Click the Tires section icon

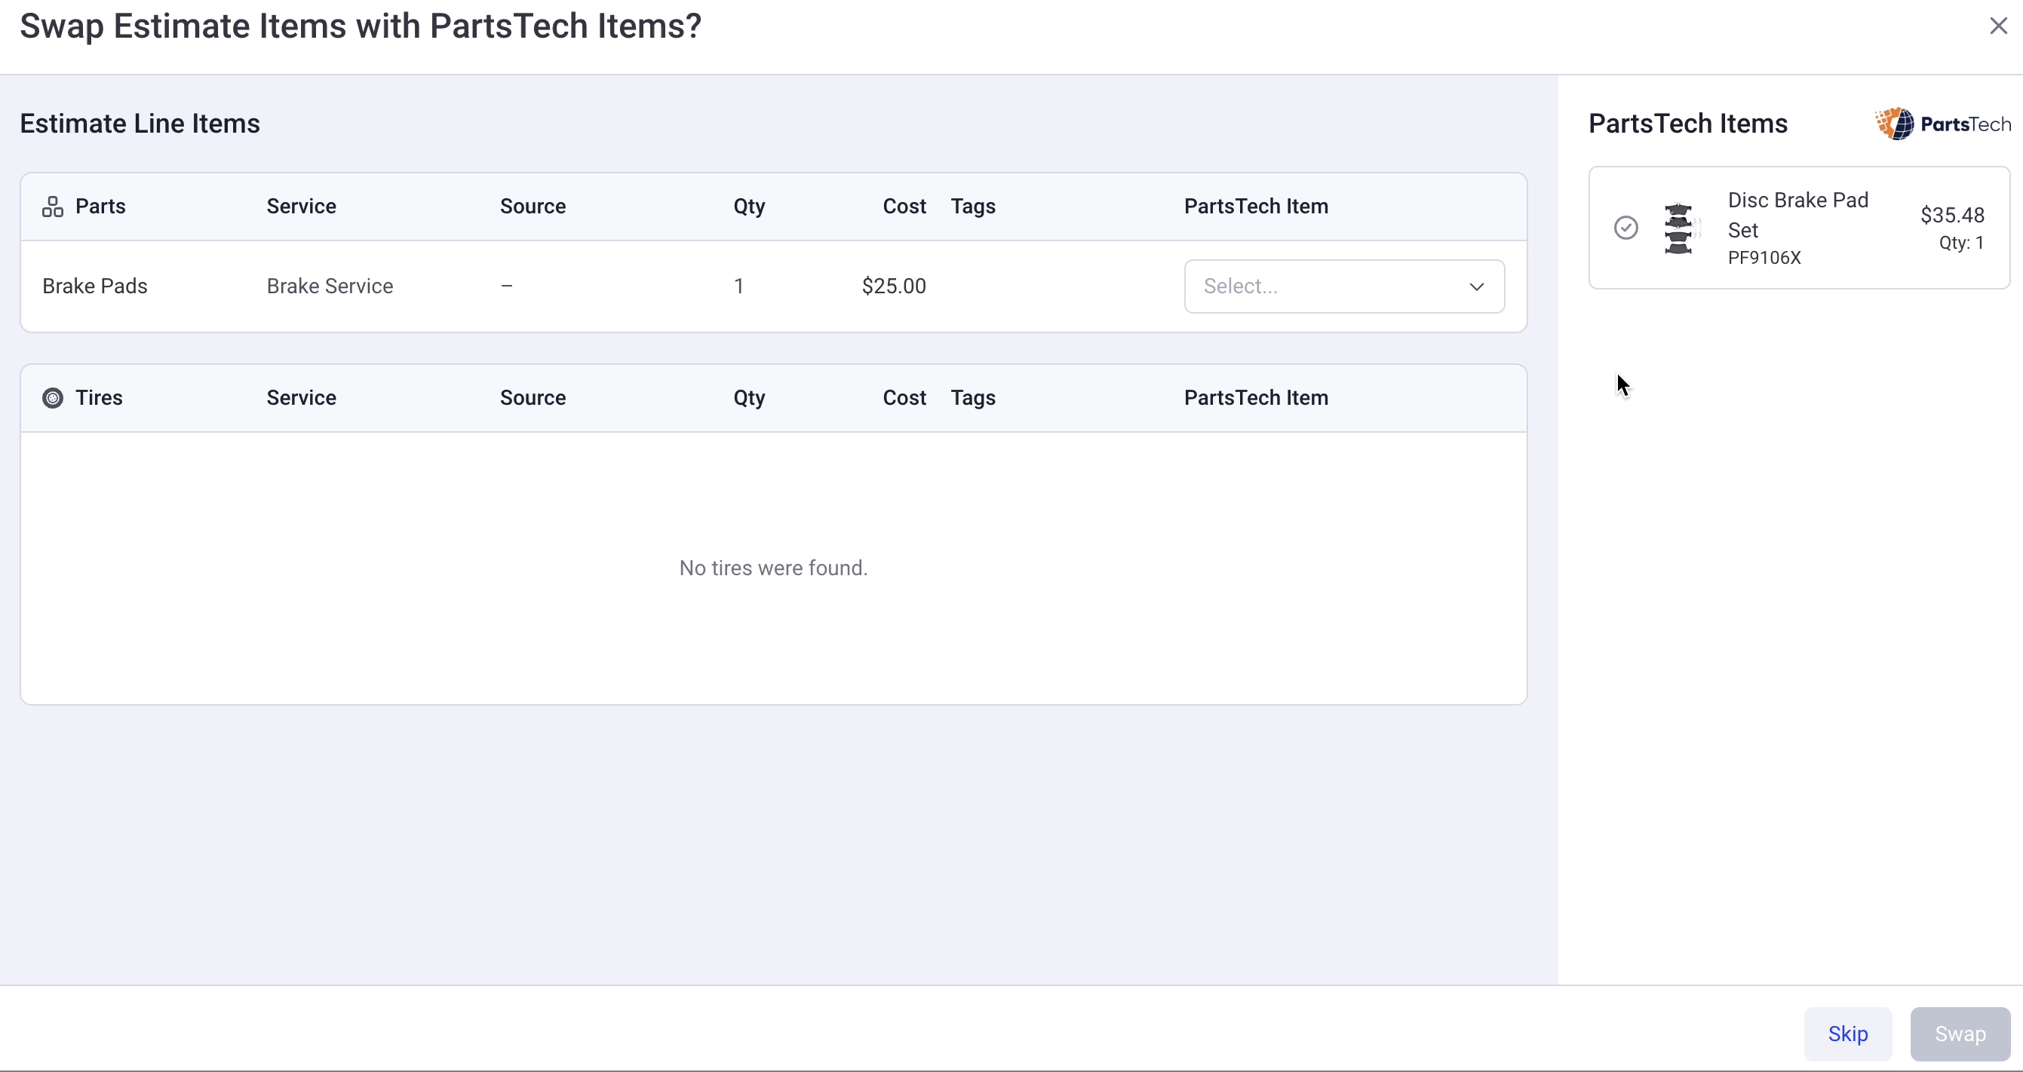tap(53, 398)
